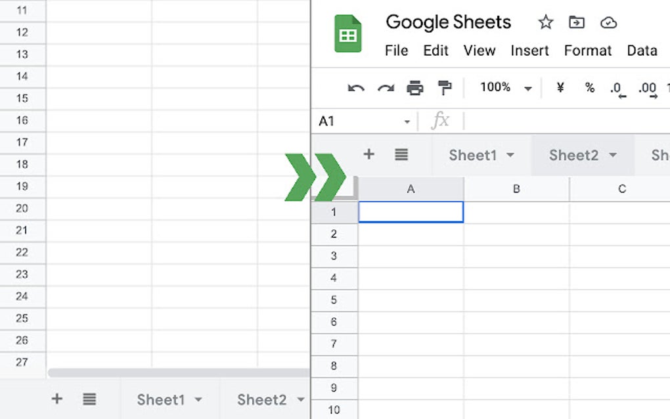Image resolution: width=670 pixels, height=419 pixels.
Task: Click the move to folder icon
Action: tap(576, 23)
